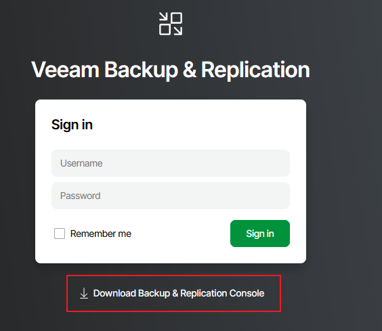Click the green Sign in button

click(260, 234)
